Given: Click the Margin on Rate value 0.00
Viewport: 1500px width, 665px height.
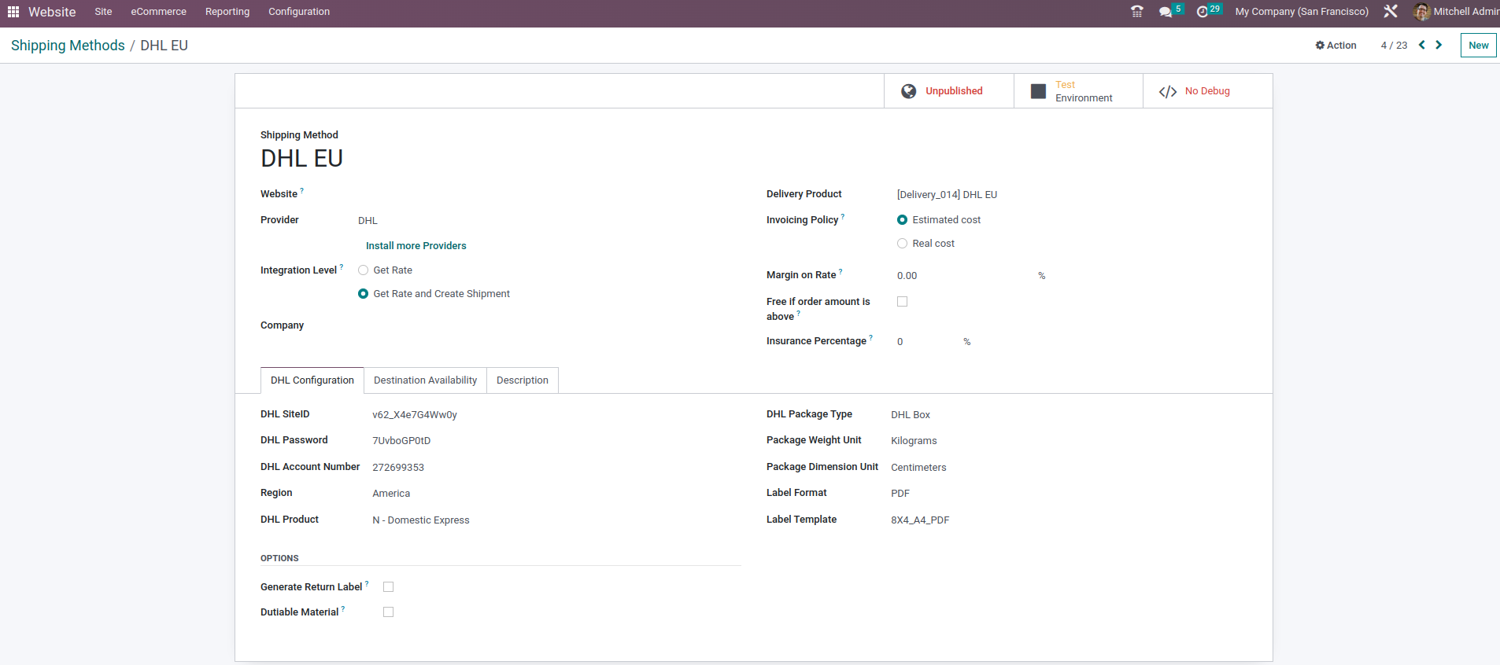Looking at the screenshot, I should [907, 276].
